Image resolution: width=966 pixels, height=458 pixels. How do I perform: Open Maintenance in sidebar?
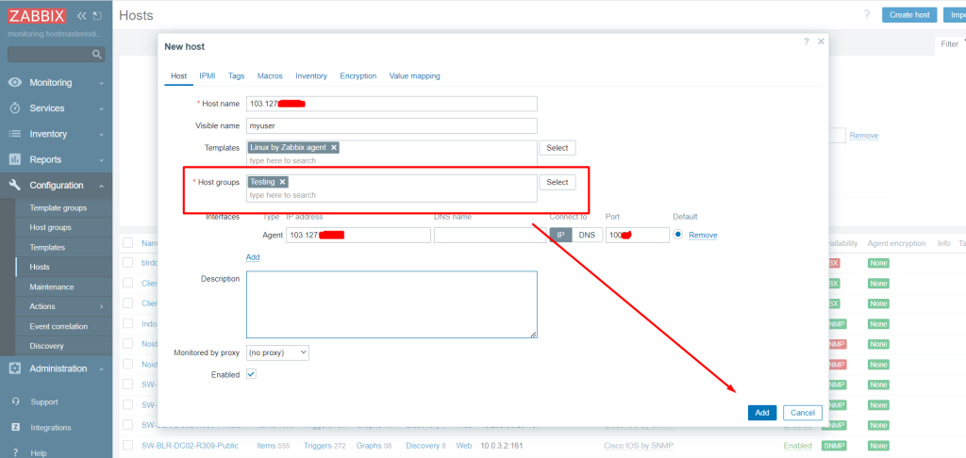point(52,286)
